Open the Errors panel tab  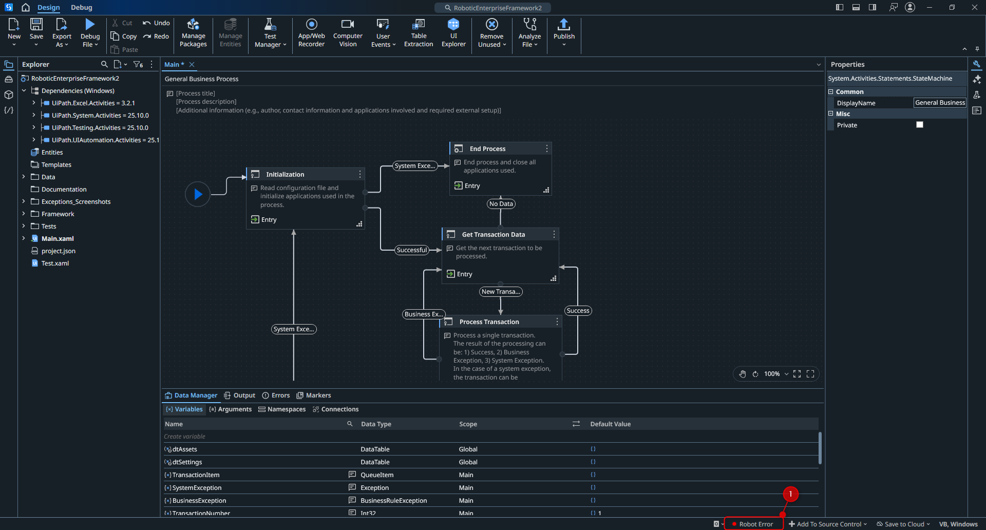276,395
